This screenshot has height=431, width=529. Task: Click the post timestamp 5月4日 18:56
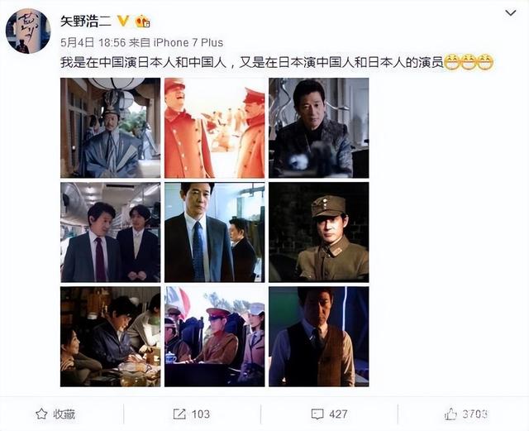[93, 42]
